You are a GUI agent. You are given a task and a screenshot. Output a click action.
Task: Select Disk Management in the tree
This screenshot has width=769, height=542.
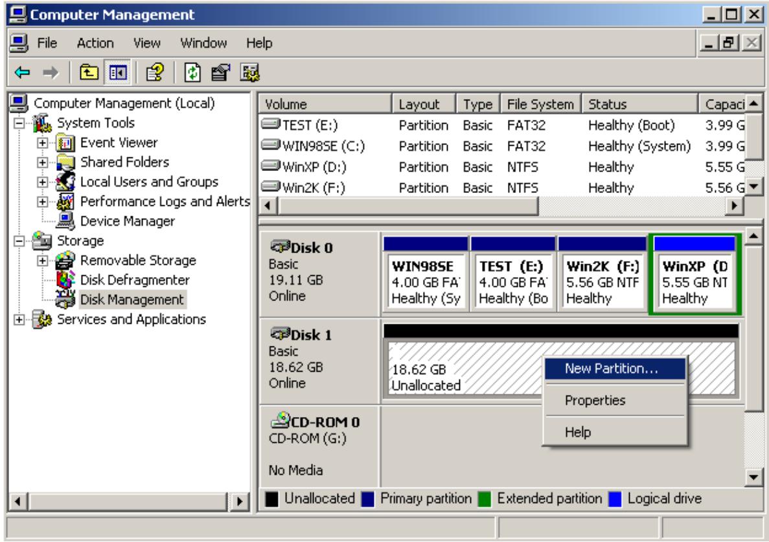pos(132,299)
